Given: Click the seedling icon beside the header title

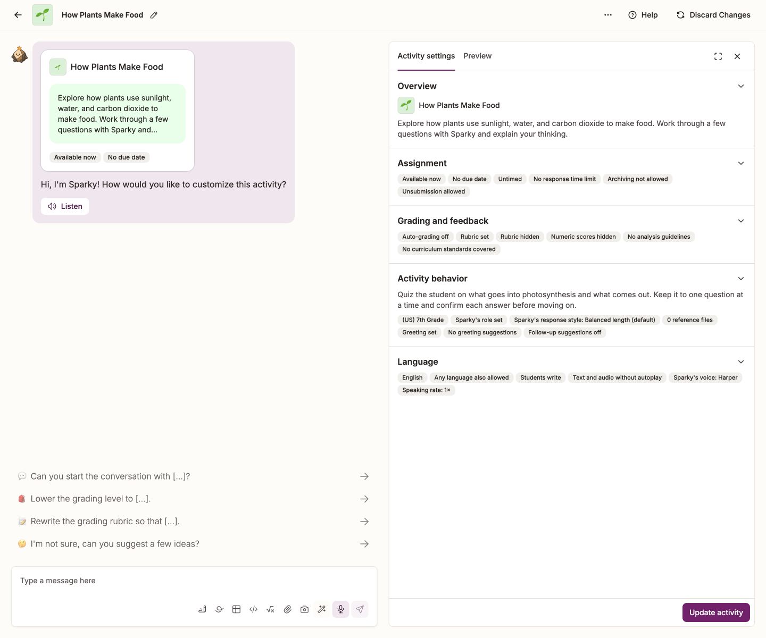Looking at the screenshot, I should tap(43, 15).
